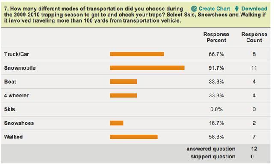Click the green Download arrow icon
Image resolution: width=274 pixels, height=164 pixels.
coord(237,9)
